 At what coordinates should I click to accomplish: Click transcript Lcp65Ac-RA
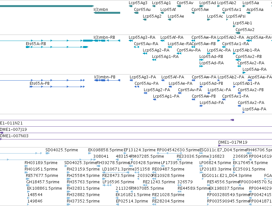coord(219,50)
